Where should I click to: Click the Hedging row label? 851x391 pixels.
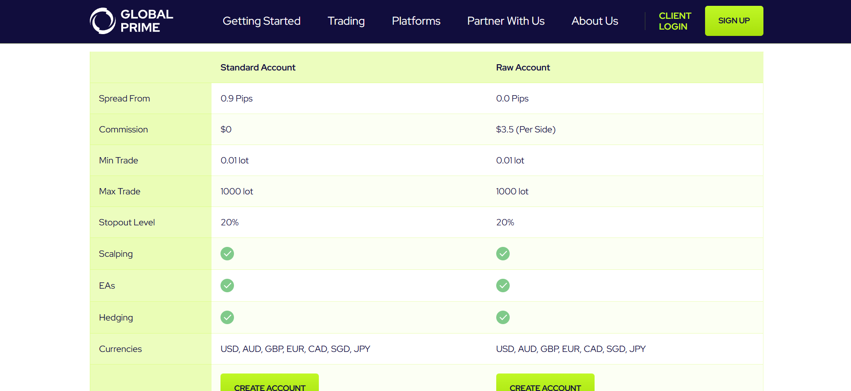(x=116, y=317)
